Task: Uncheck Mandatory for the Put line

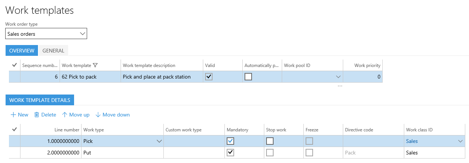Action: pos(230,153)
